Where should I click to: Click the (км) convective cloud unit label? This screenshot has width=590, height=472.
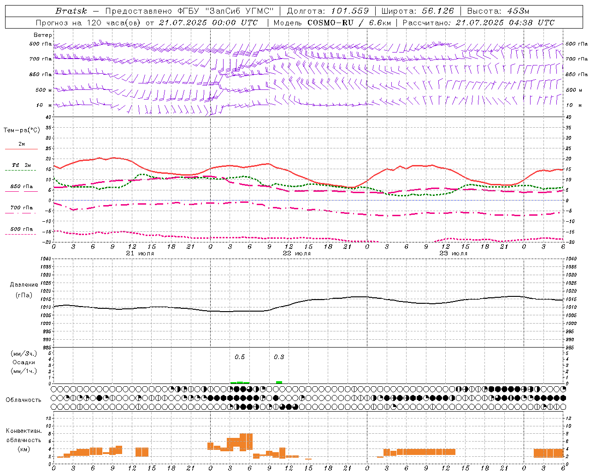(x=24, y=449)
